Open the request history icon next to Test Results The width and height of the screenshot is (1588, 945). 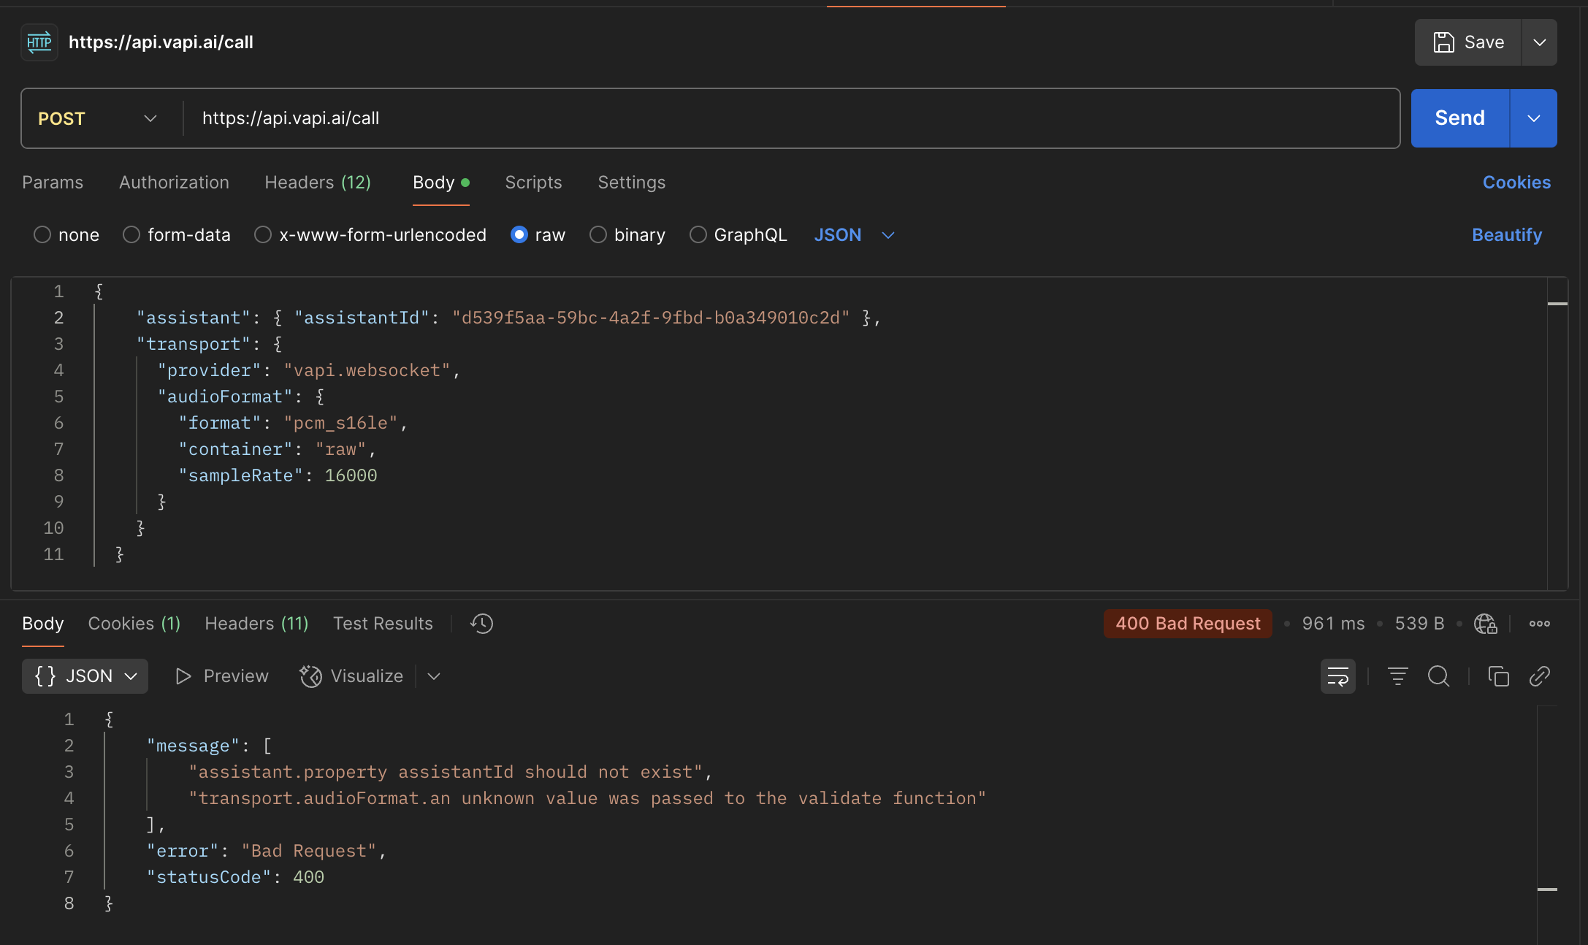tap(481, 624)
